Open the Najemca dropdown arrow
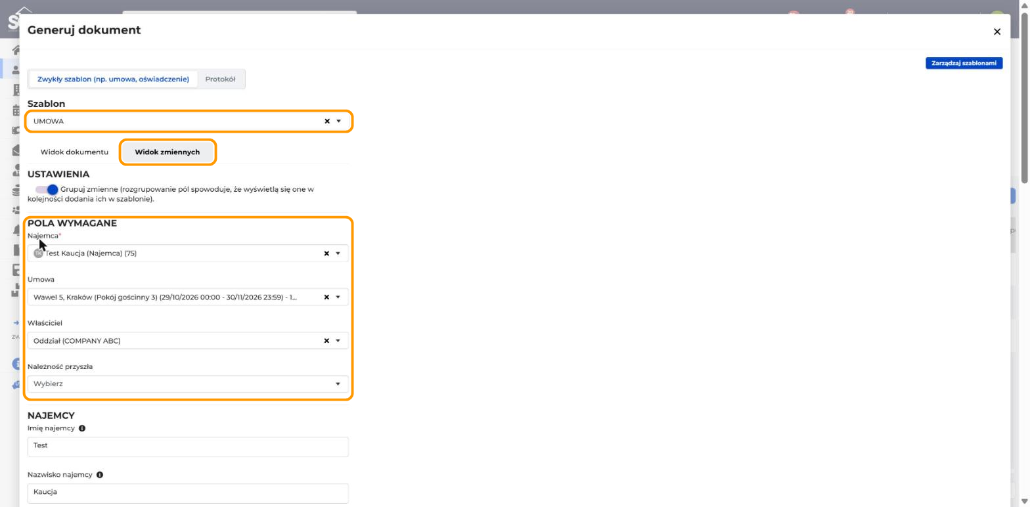This screenshot has height=507, width=1030. [338, 253]
